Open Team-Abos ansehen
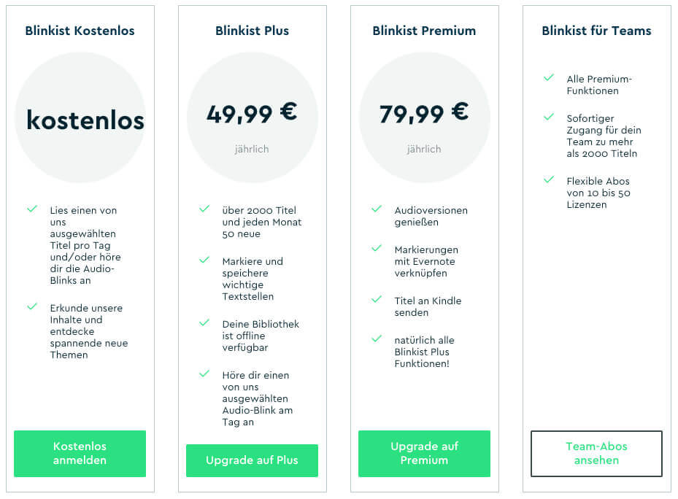678x499 pixels. (596, 453)
